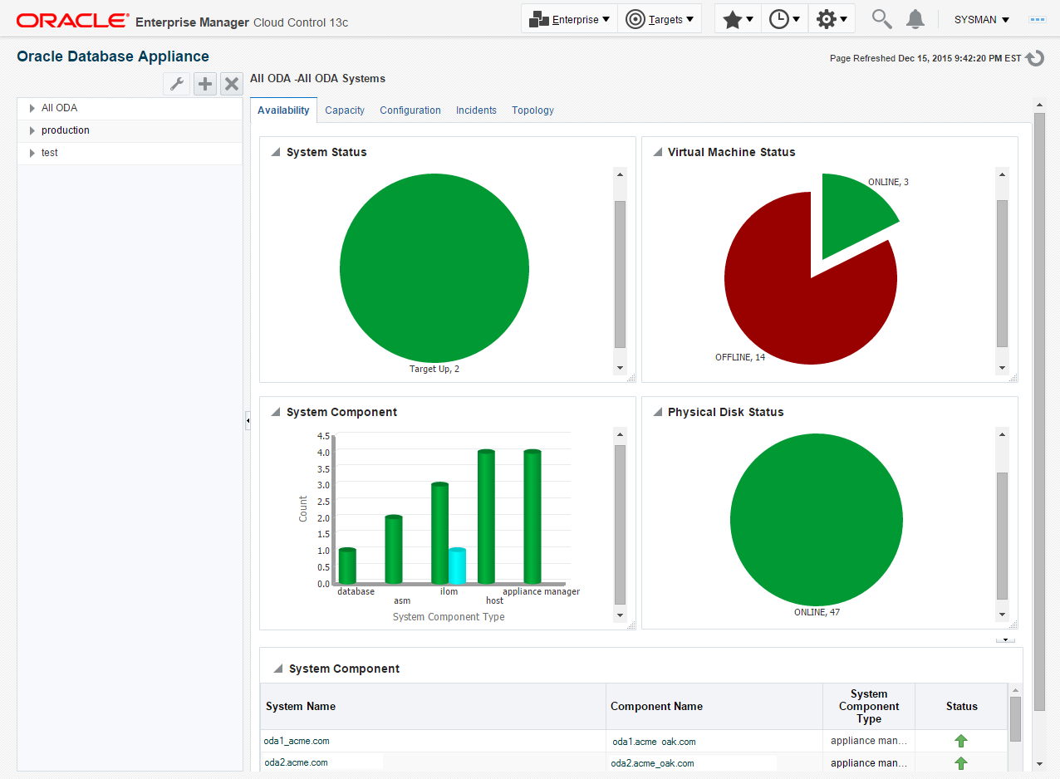Screen dimensions: 1060x779
Task: Click the cyan ilom bar
Action: point(457,566)
